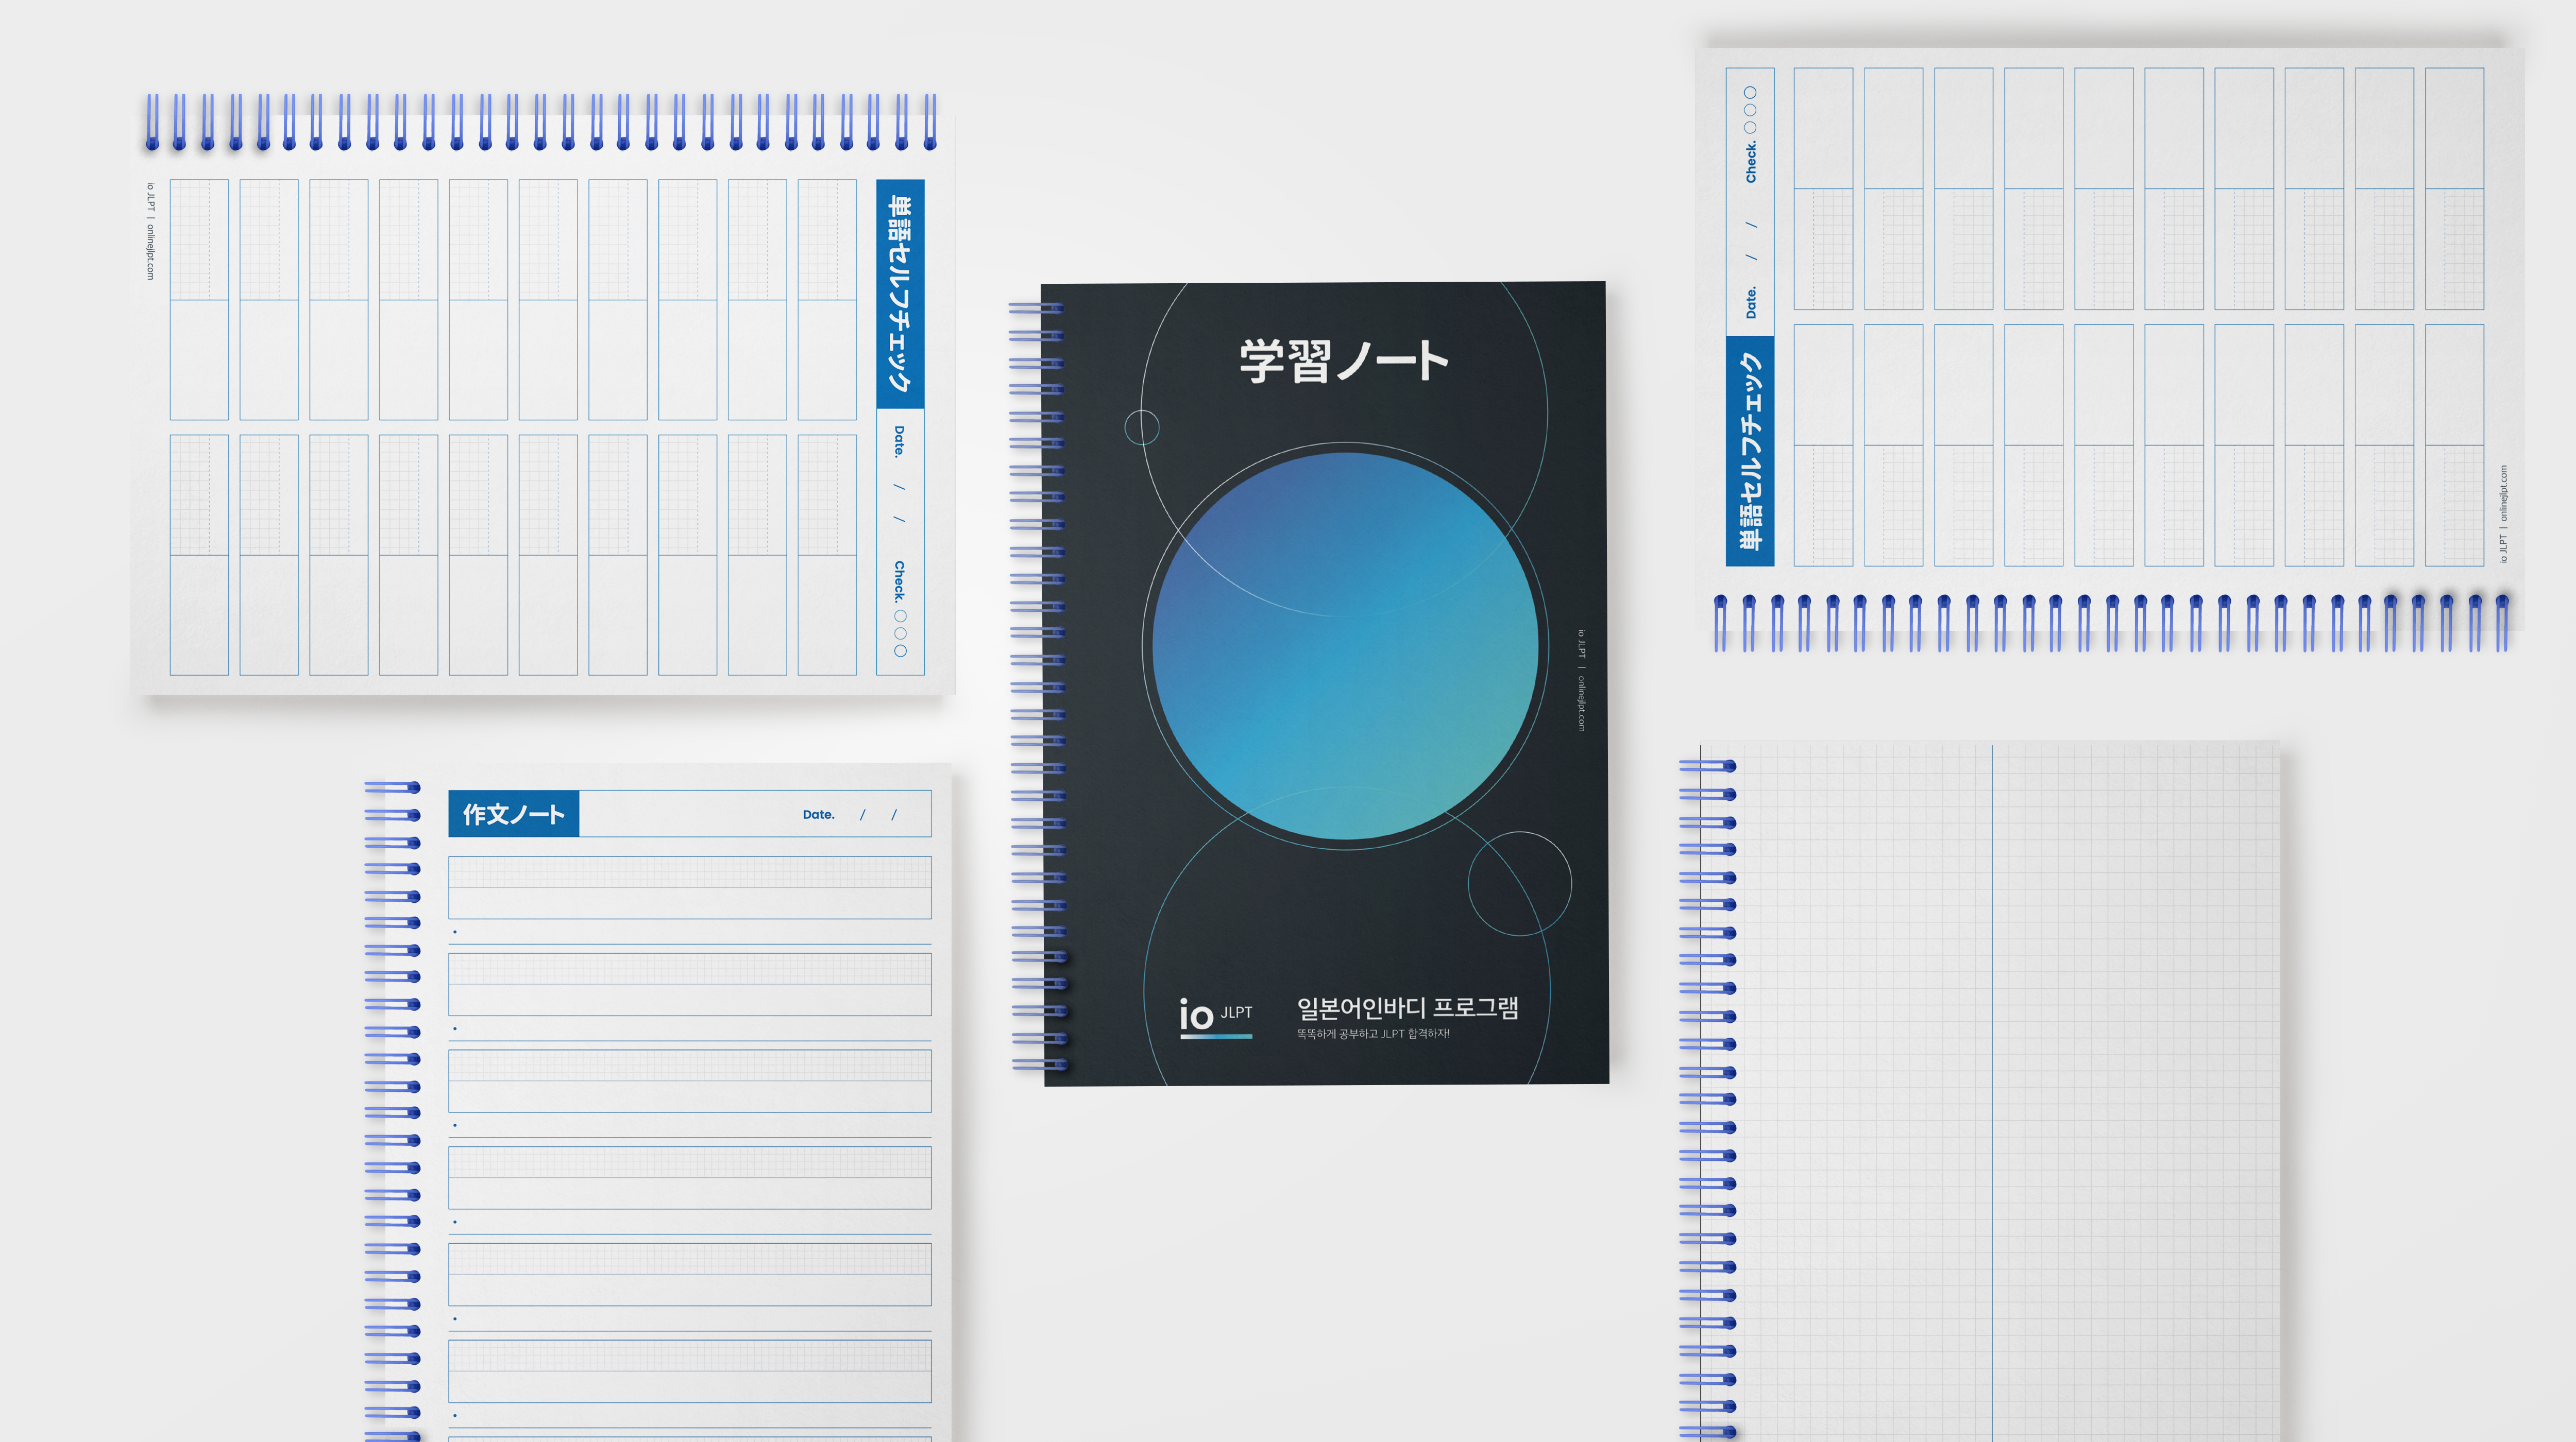2576x1442 pixels.
Task: Click the blank graph-paper notebook page
Action: 1990,1091
